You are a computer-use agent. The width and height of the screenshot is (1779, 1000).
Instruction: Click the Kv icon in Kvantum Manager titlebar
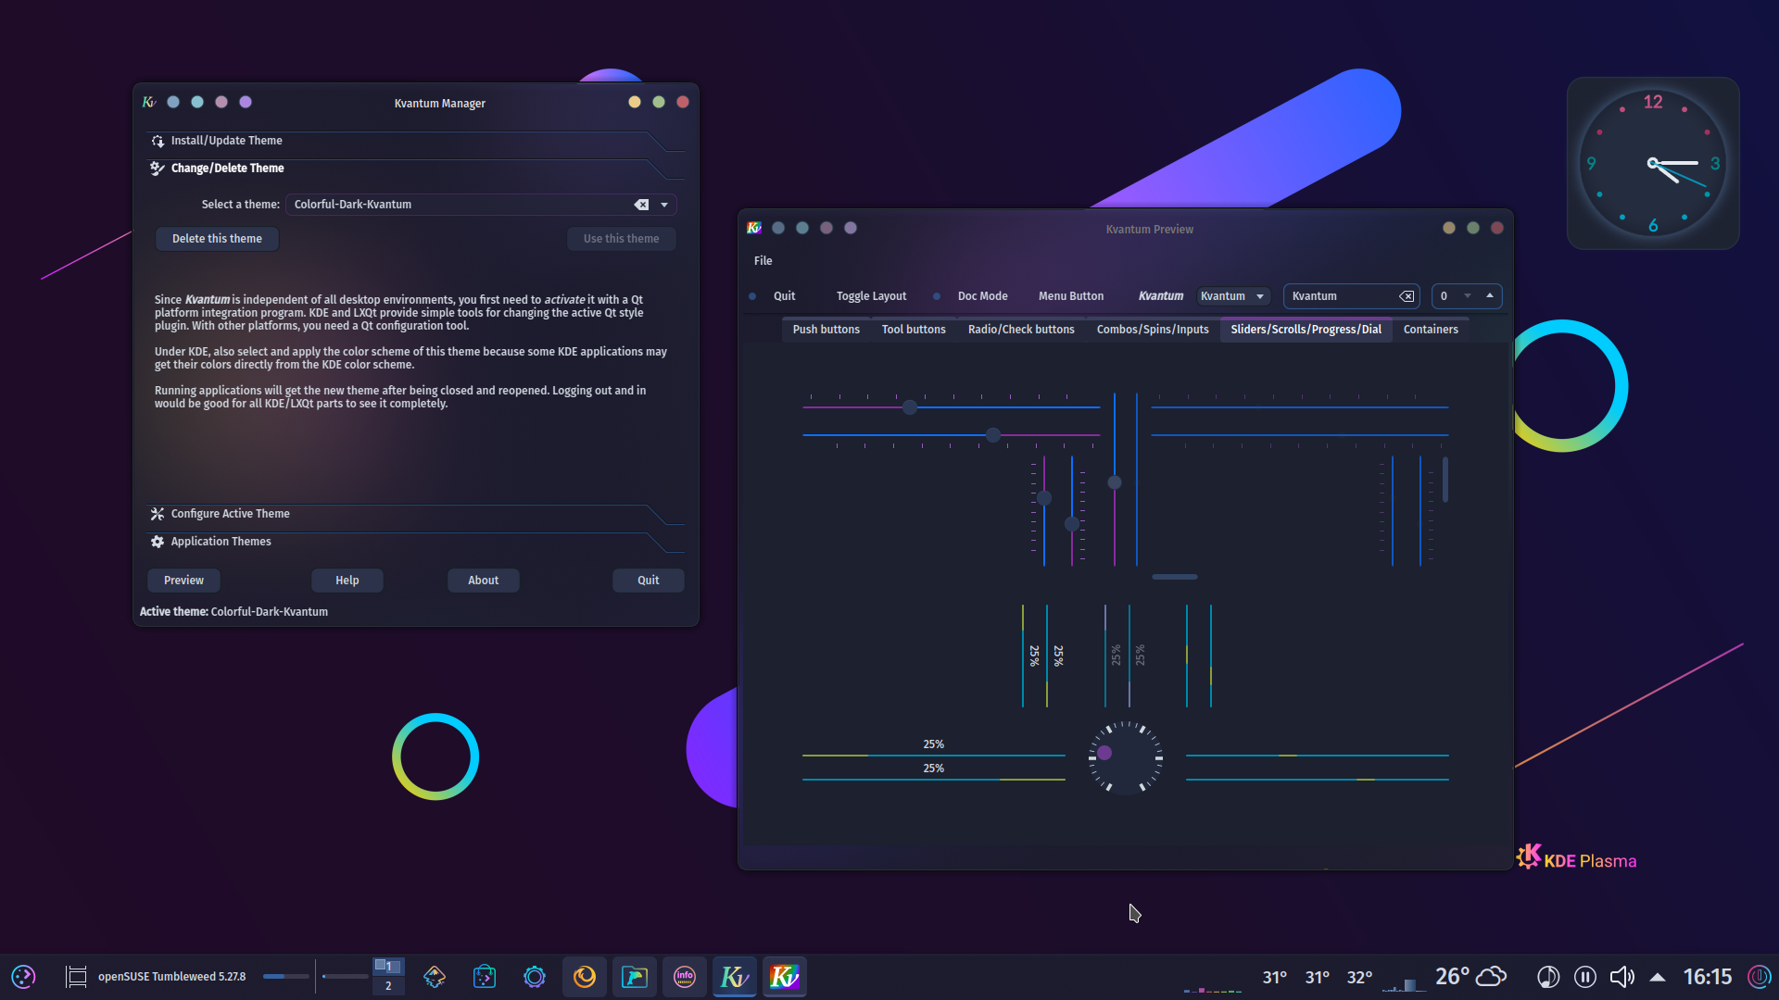tap(149, 102)
